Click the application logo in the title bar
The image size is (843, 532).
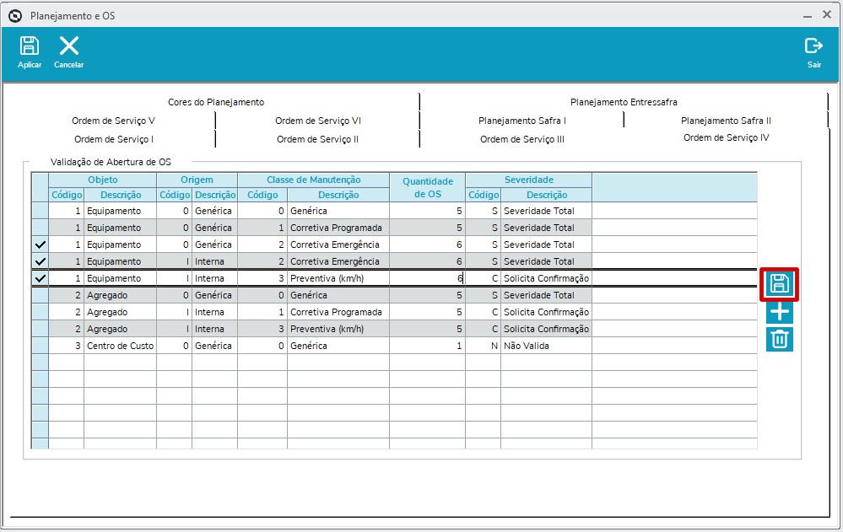pos(15,15)
